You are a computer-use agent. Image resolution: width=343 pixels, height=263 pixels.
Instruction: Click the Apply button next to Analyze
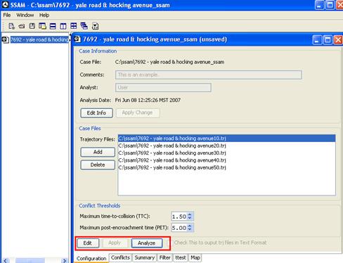coord(115,243)
